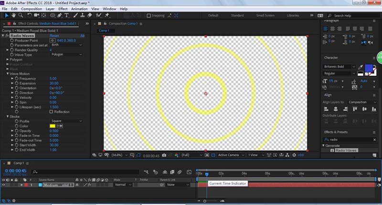Open the Animation menu
The height and width of the screenshot is (205, 382).
click(x=79, y=9)
